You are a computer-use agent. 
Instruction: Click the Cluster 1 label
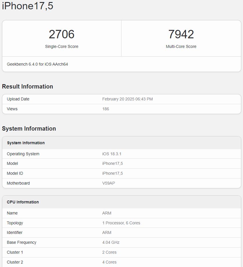point(15,252)
